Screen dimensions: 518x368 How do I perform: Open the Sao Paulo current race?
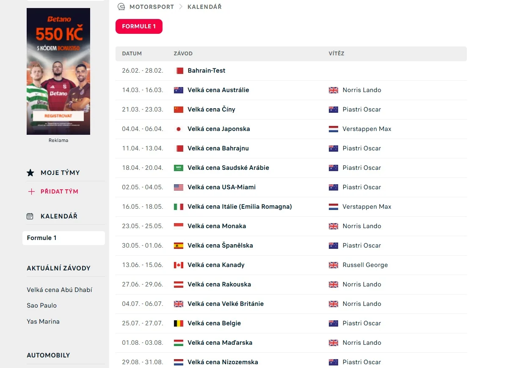pos(41,305)
